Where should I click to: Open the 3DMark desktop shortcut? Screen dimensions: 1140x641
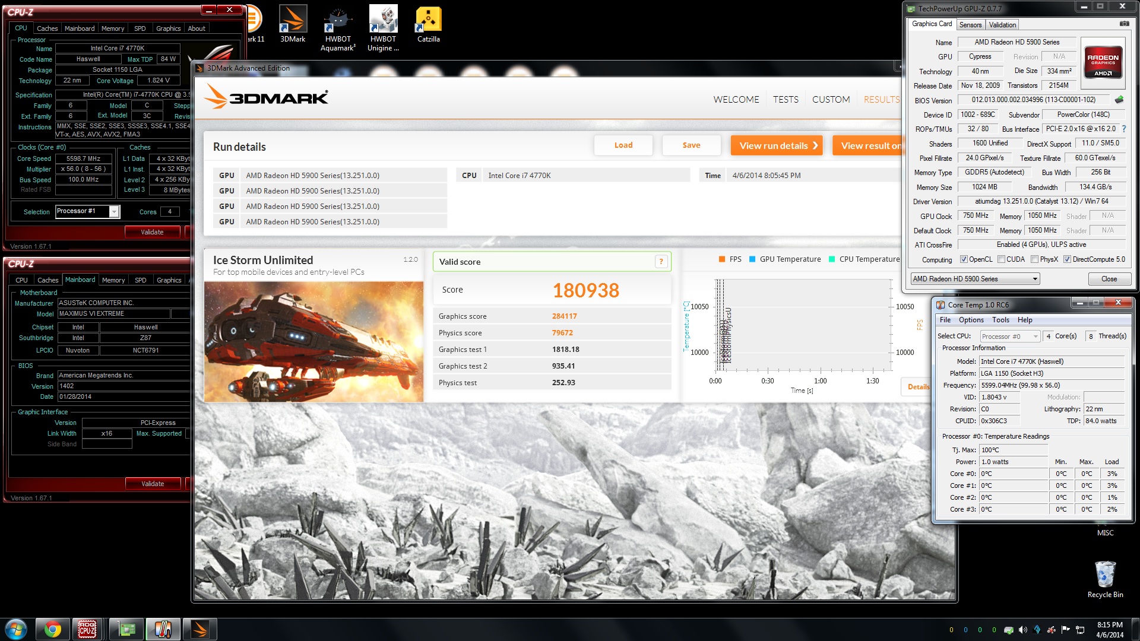click(293, 24)
